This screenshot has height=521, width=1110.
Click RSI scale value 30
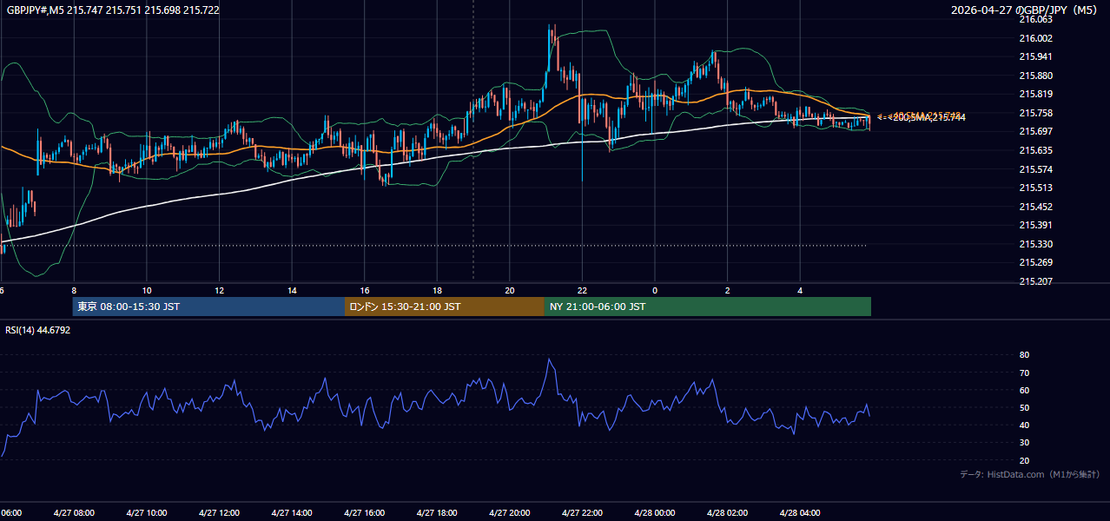[x=1024, y=443]
